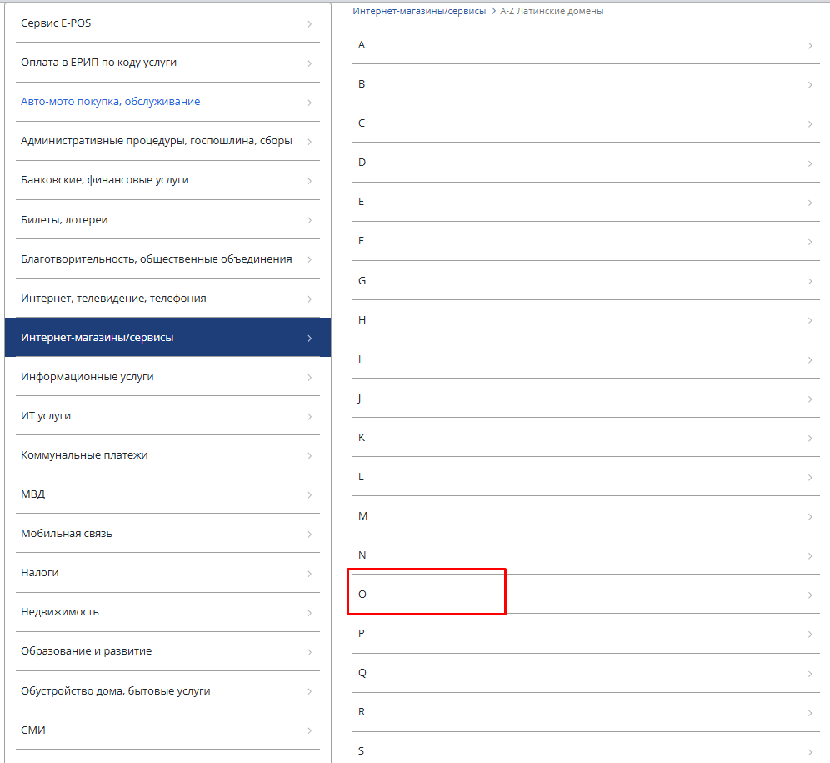Screen dimensions: 830x763
Task: Click the chevron on the C row
Action: [810, 124]
